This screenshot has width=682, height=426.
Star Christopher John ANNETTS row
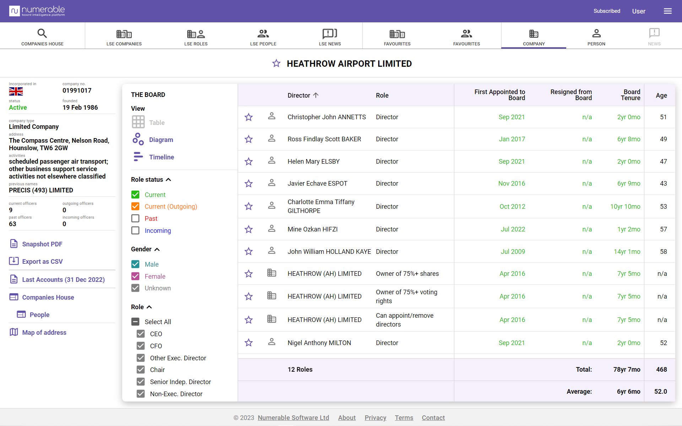(249, 117)
